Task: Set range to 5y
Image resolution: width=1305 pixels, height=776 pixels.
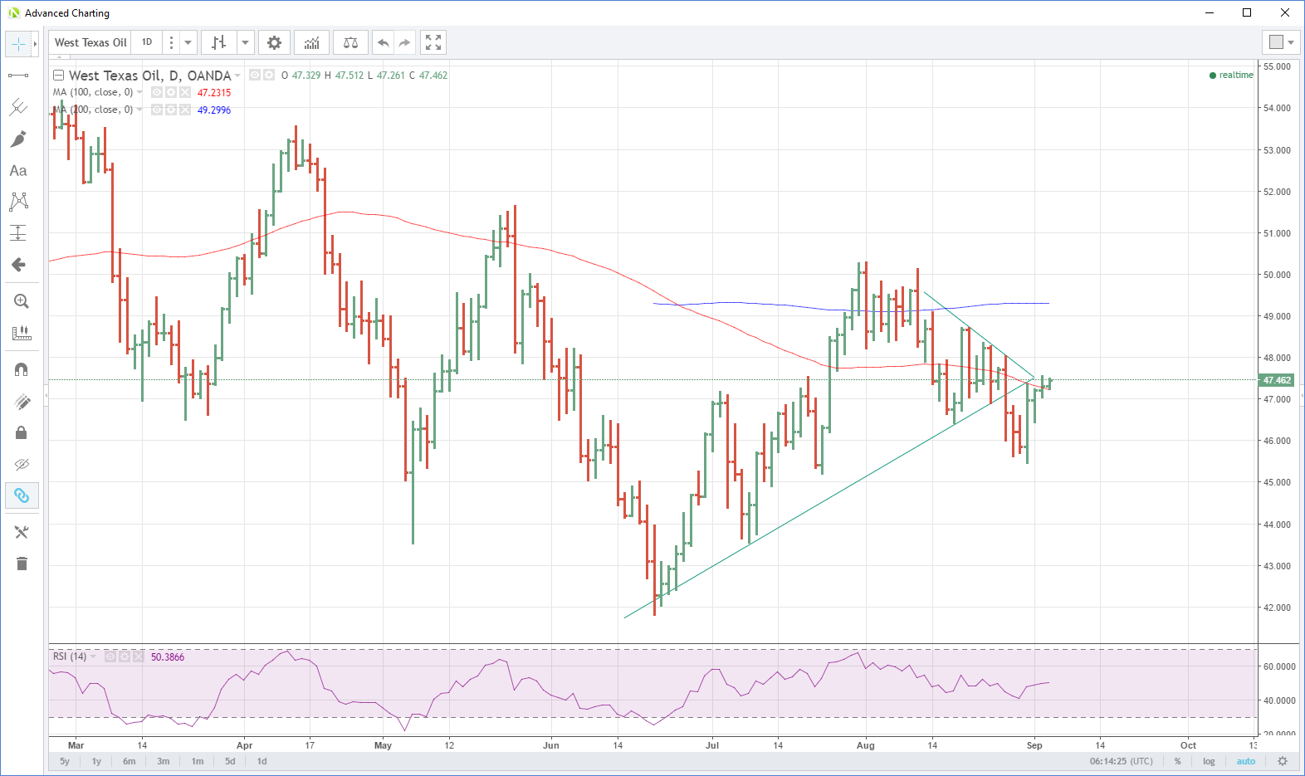Action: pos(65,761)
